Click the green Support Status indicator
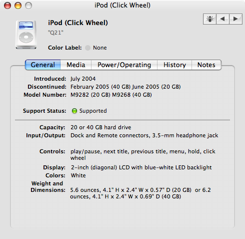 [x=74, y=111]
